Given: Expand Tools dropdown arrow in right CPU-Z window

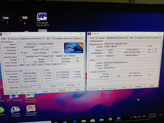Looking at the screenshot, I should point(130,87).
